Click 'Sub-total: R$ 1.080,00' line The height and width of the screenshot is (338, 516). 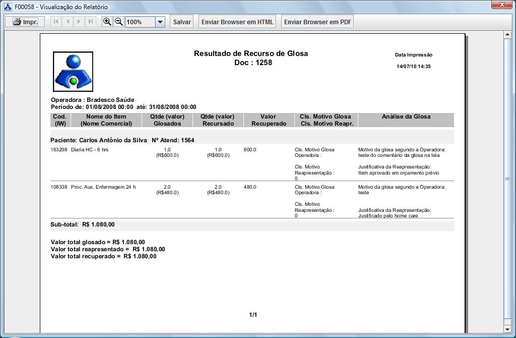pyautogui.click(x=83, y=224)
